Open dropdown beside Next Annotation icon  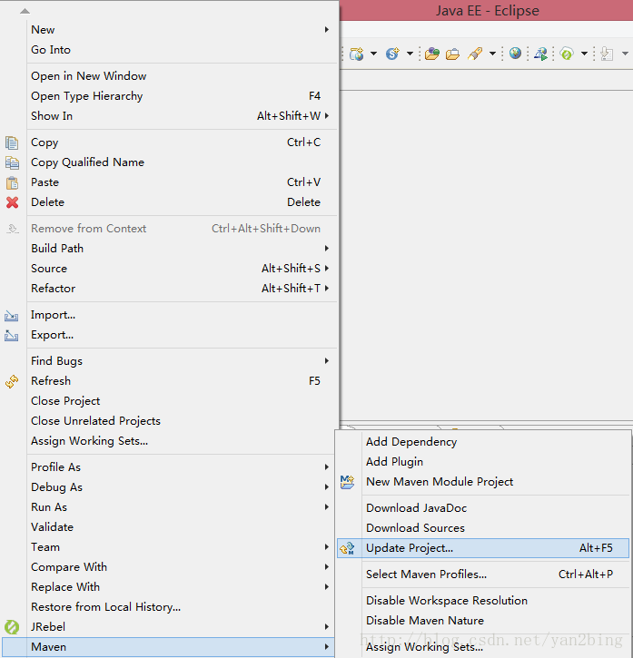point(625,54)
